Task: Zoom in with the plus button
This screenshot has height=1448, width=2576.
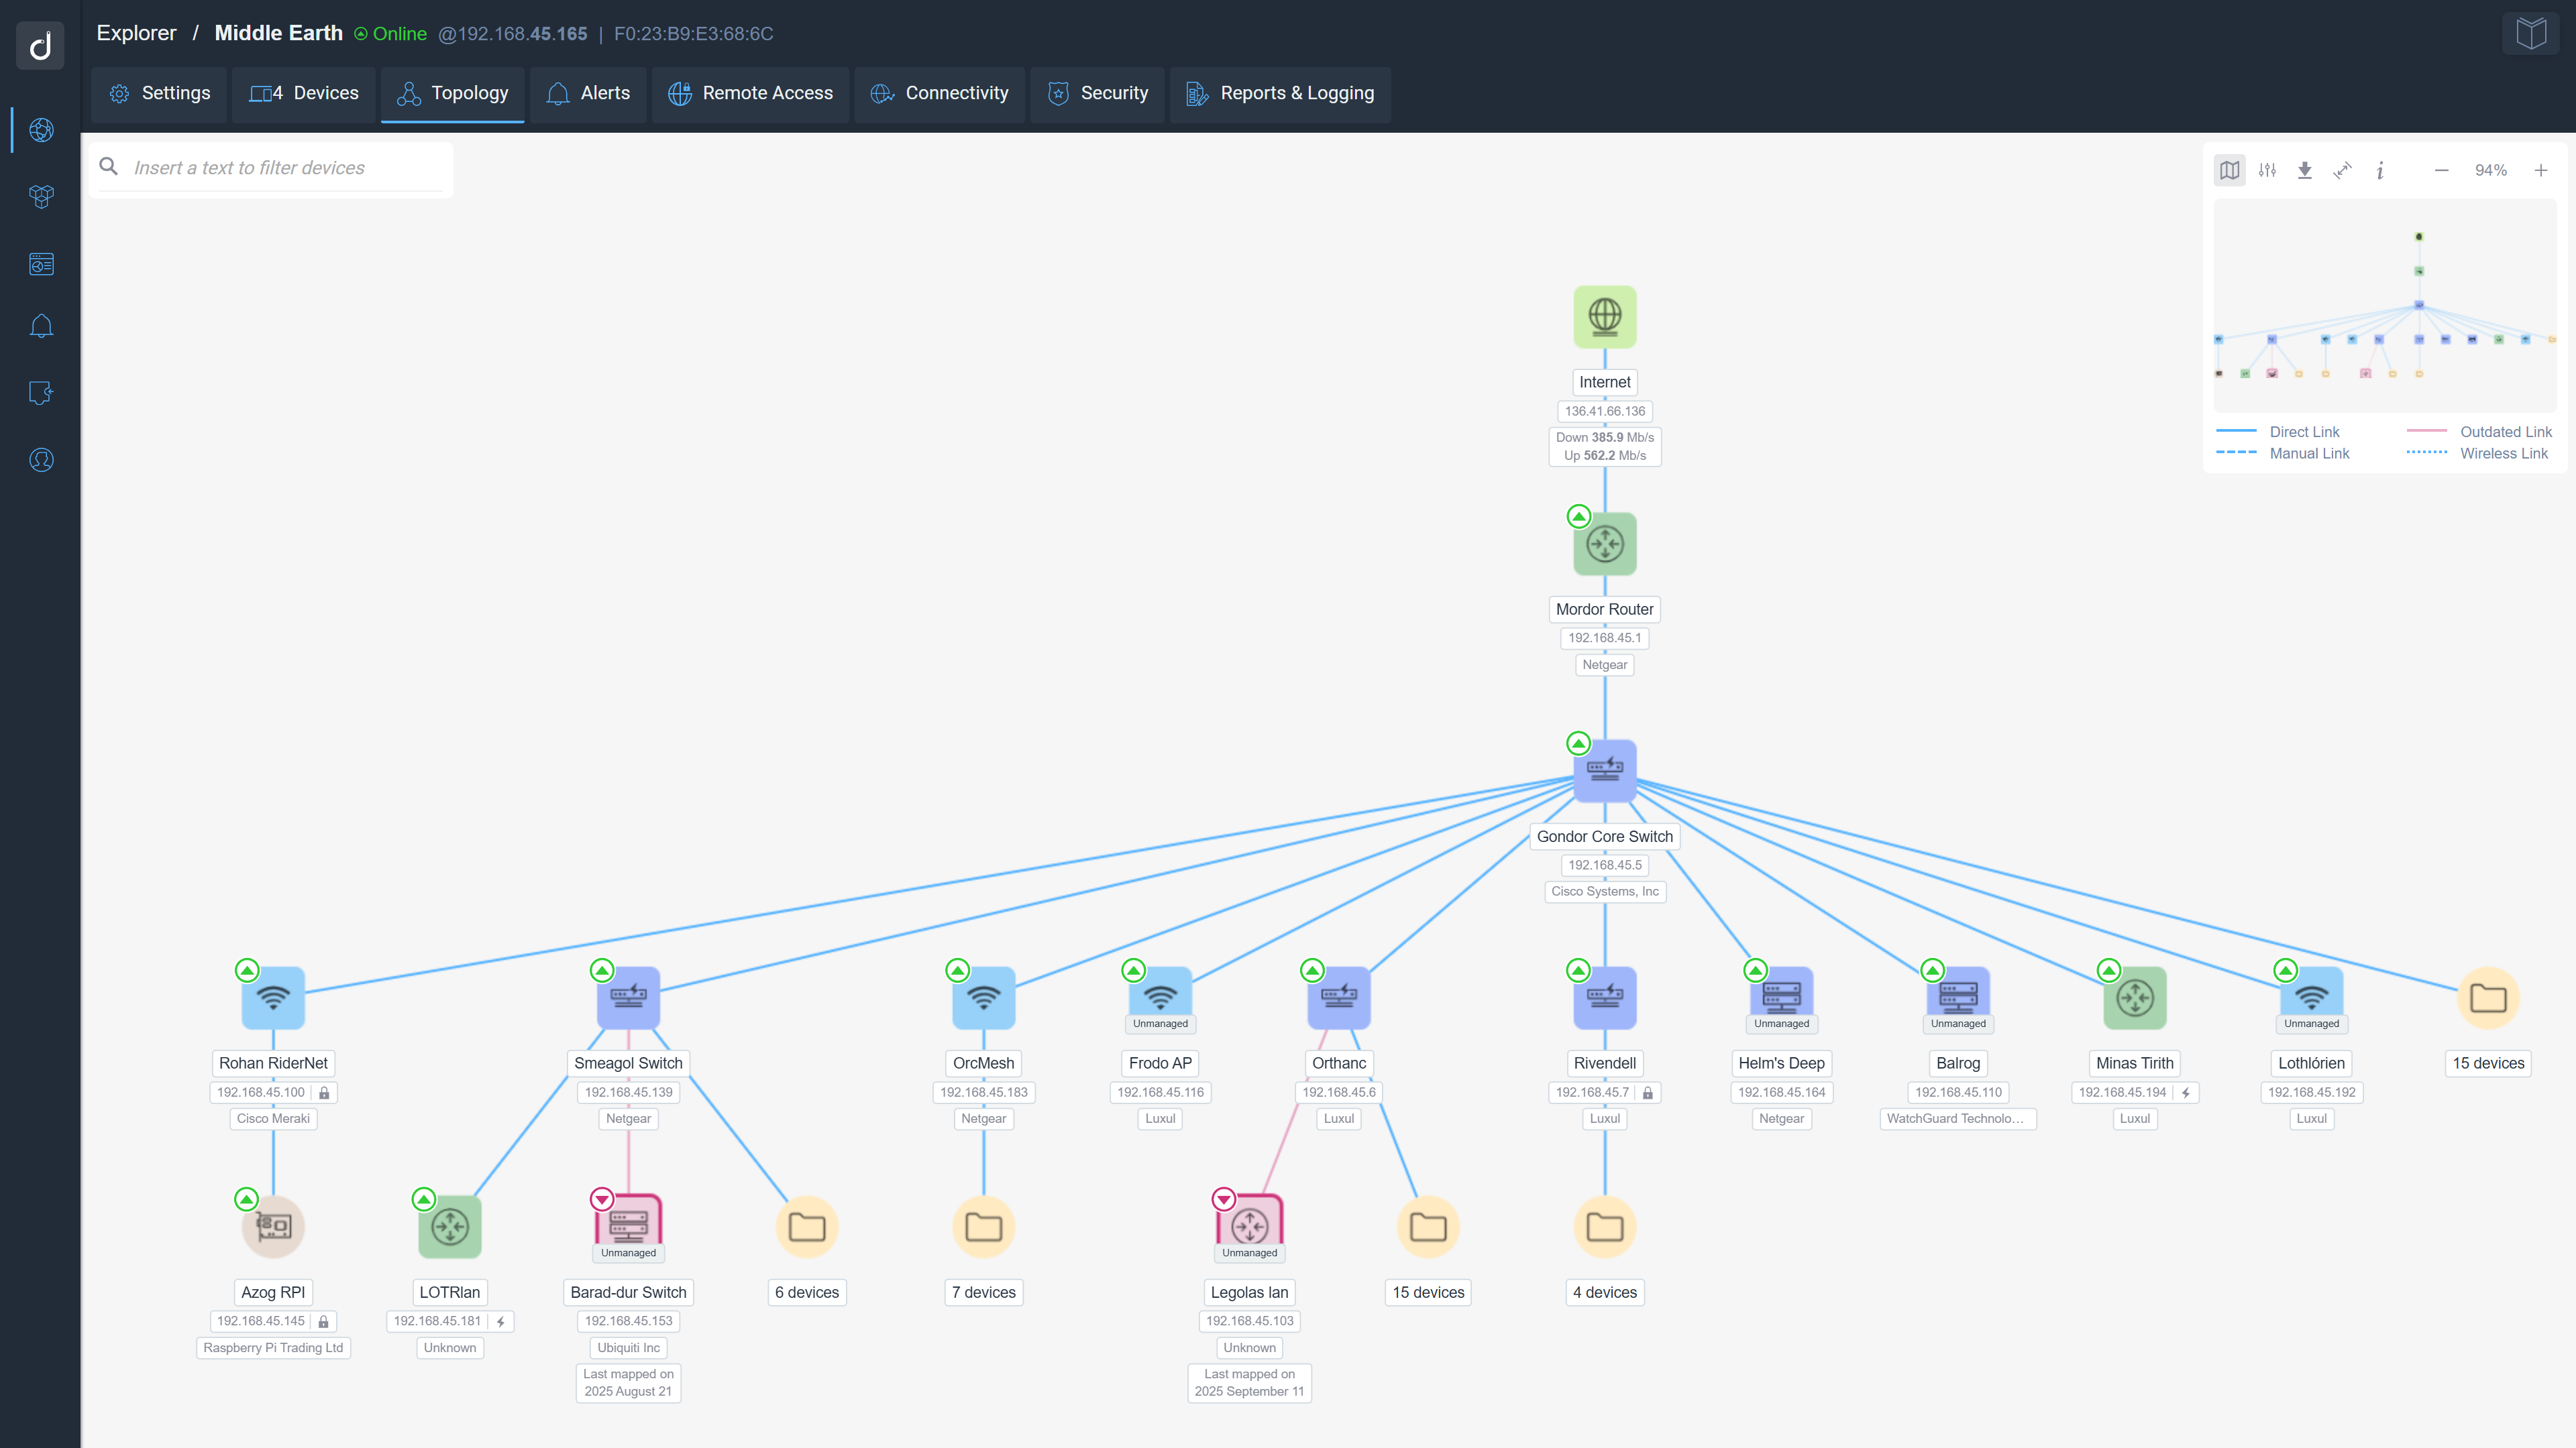Action: coord(2540,171)
